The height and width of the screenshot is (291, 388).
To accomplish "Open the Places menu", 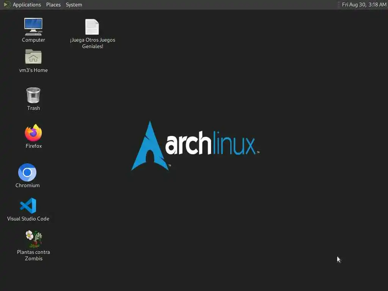I will pos(53,5).
